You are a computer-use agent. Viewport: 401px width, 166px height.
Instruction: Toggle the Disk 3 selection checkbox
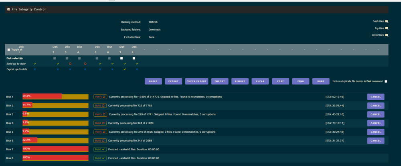pos(67,58)
